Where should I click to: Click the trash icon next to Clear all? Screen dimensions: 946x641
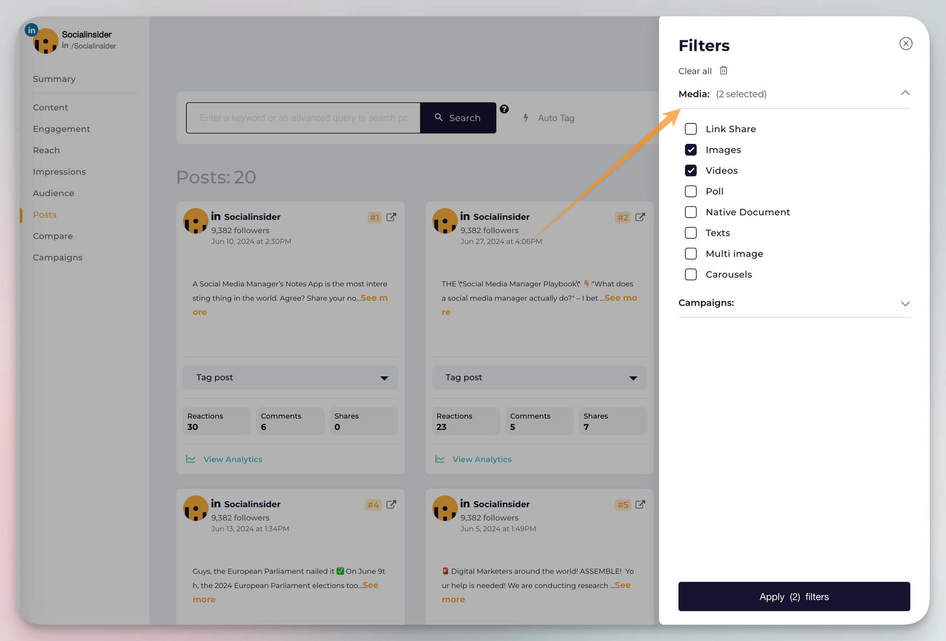723,70
